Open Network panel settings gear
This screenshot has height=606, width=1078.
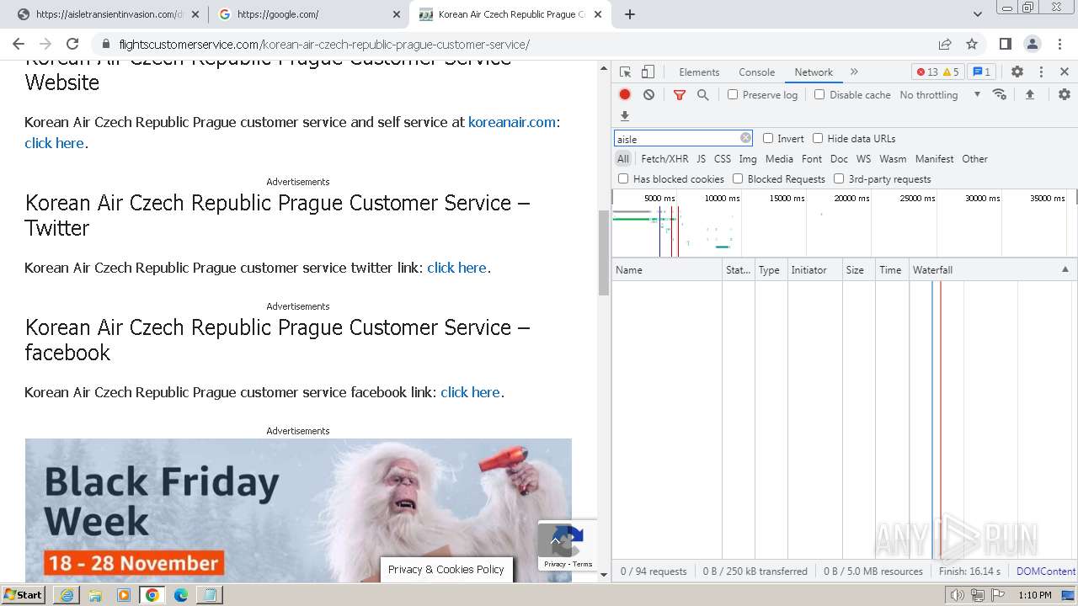click(1065, 95)
